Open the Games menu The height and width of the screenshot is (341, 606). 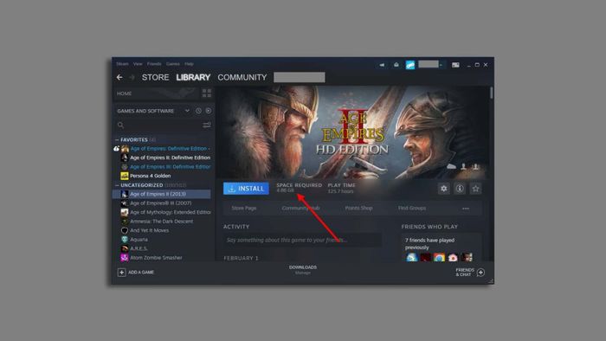(173, 64)
